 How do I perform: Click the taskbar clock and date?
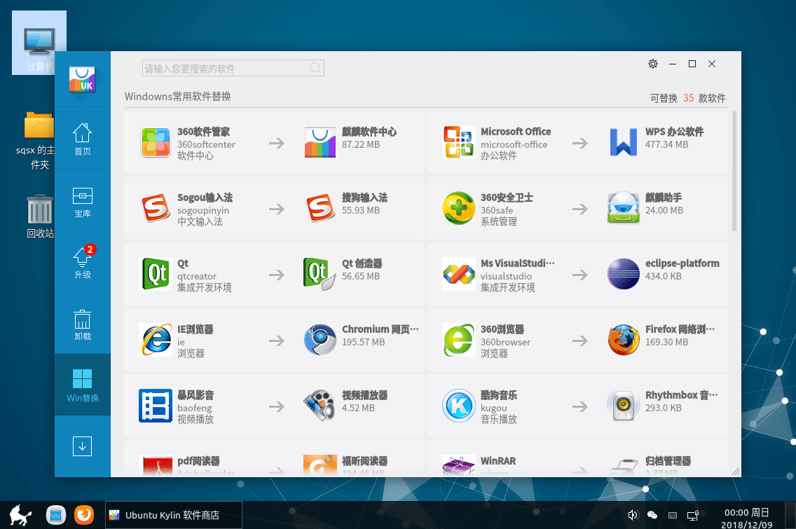(x=747, y=518)
